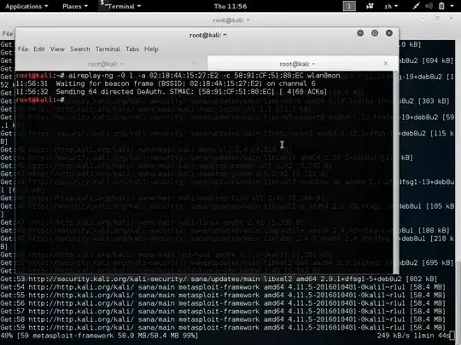Minimize the background terminal window

(423, 19)
